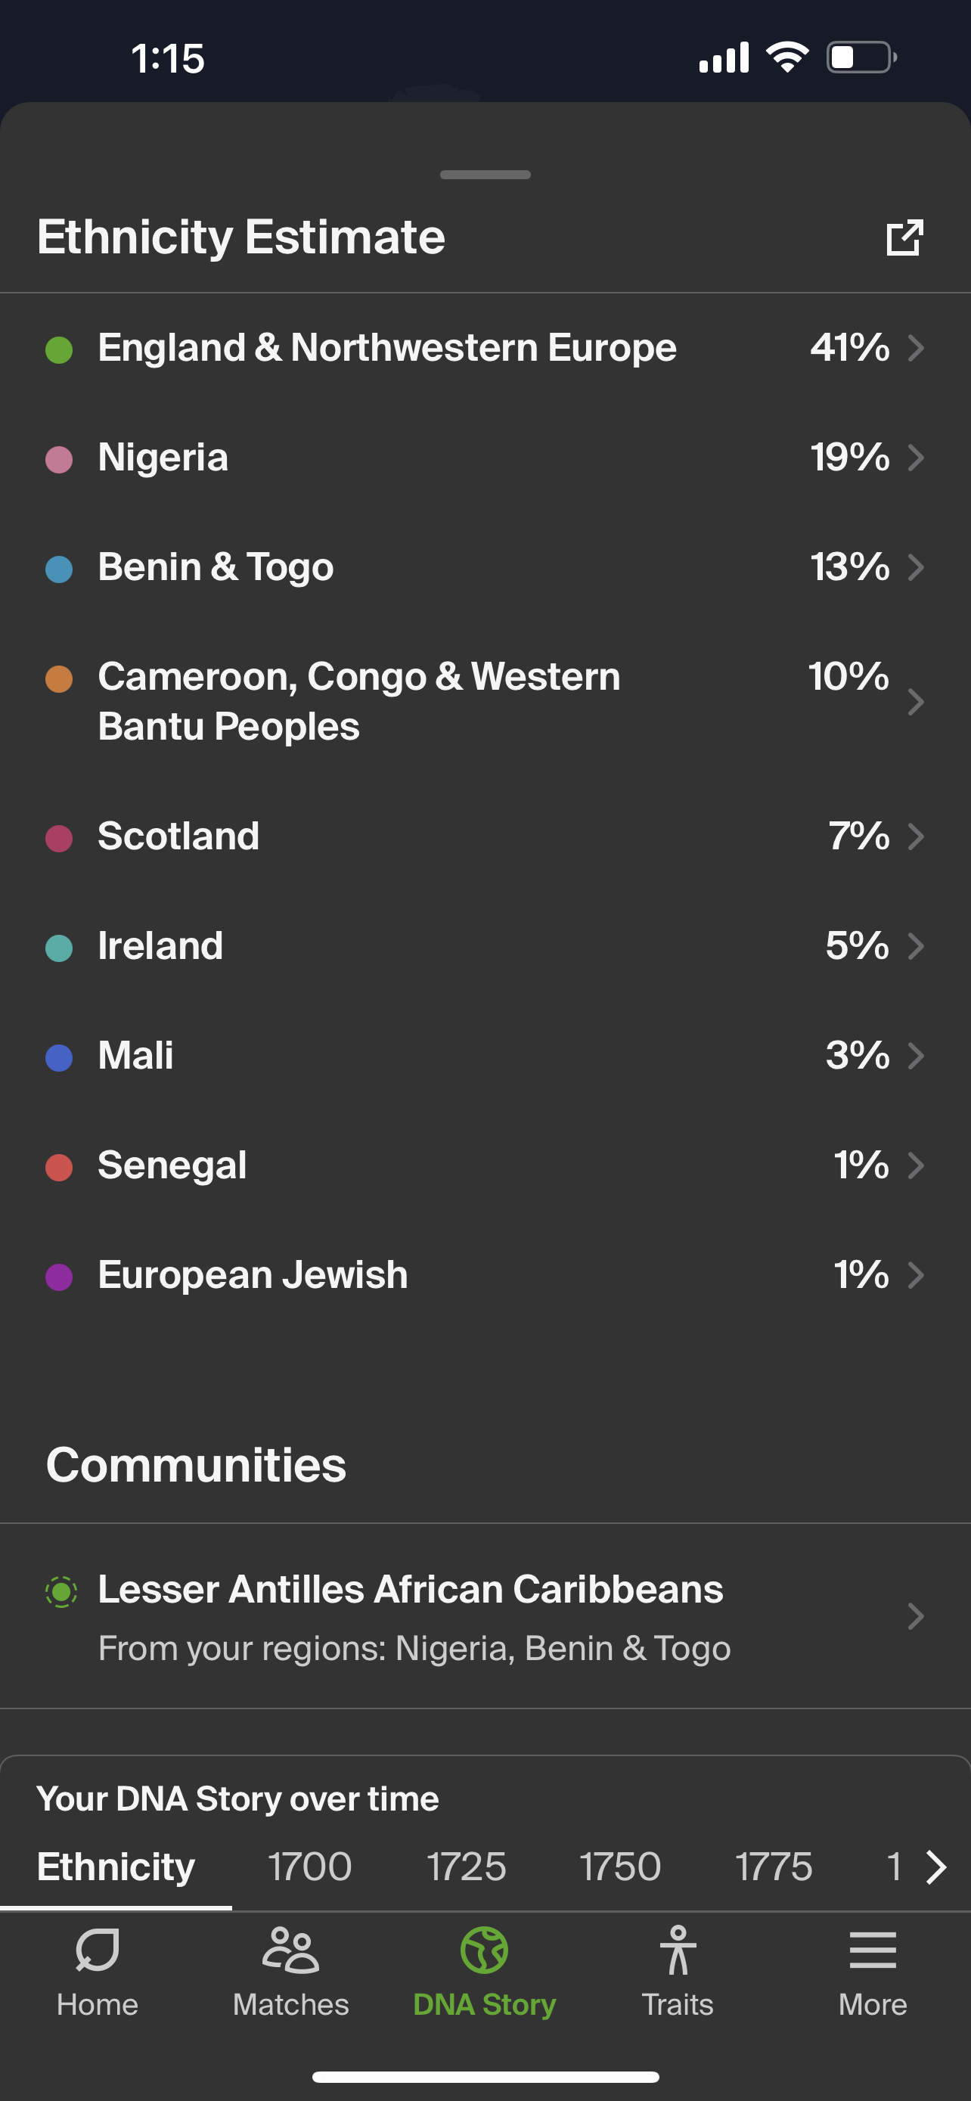
Task: Expand the Nigeria row chevron
Action: click(916, 458)
